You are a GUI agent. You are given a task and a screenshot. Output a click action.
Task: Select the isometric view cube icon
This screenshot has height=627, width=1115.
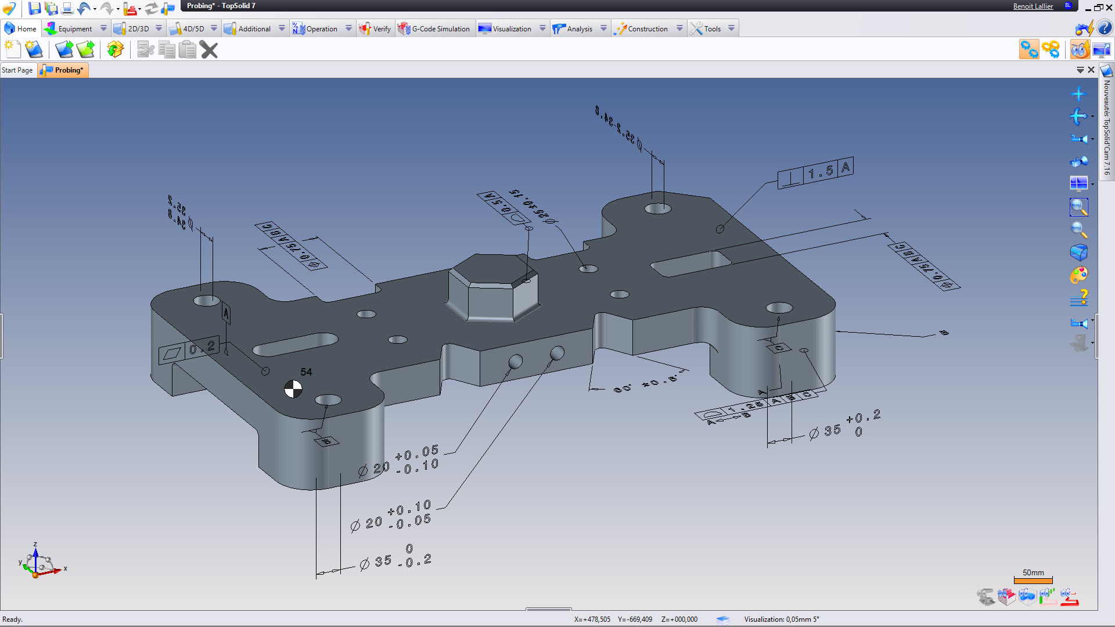point(1079,252)
